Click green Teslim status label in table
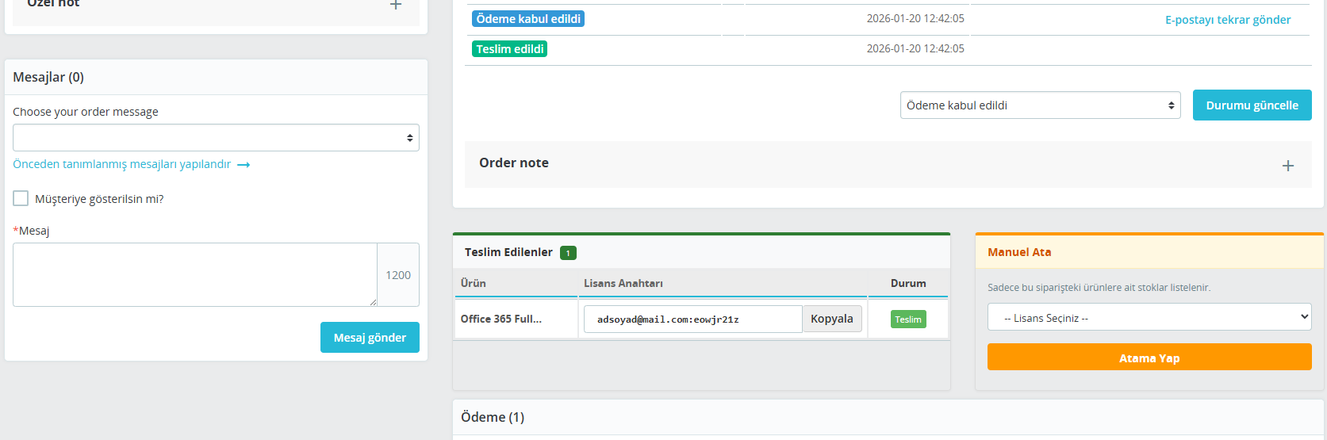Viewport: 1327px width, 440px height. 908,319
